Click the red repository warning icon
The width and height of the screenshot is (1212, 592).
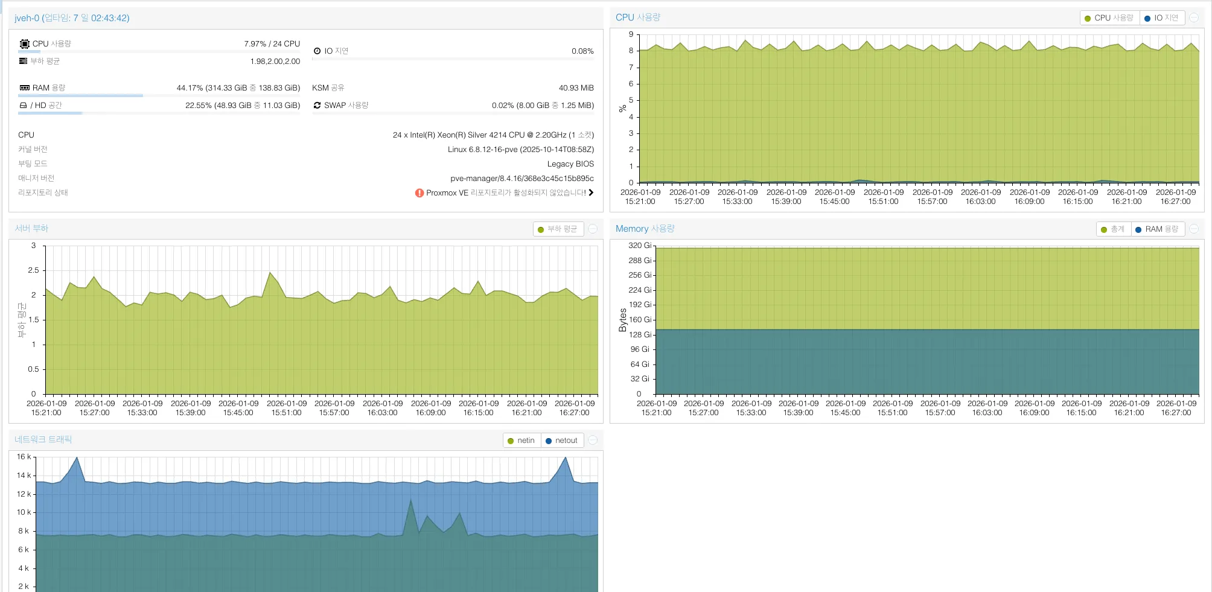click(419, 193)
